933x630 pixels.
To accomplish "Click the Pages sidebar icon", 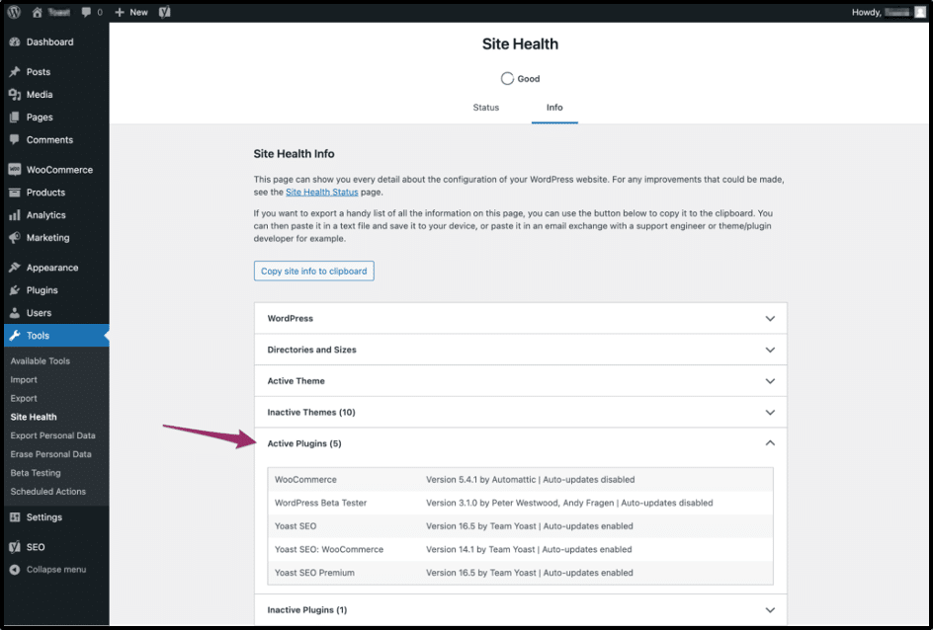I will (x=15, y=118).
